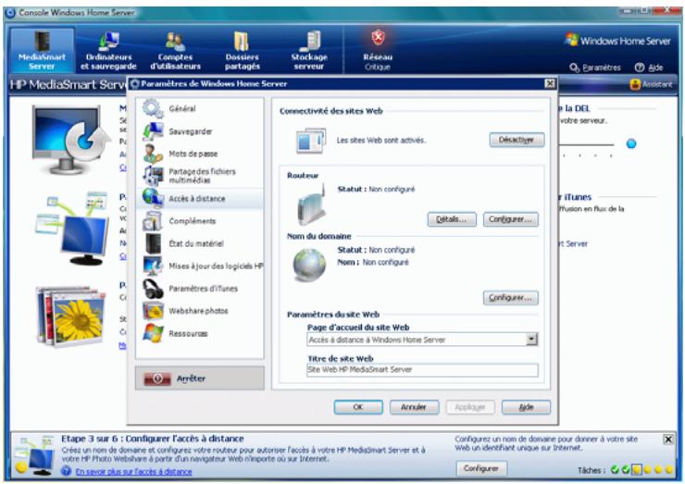
Task: View the Réseau Critique status
Action: [378, 50]
